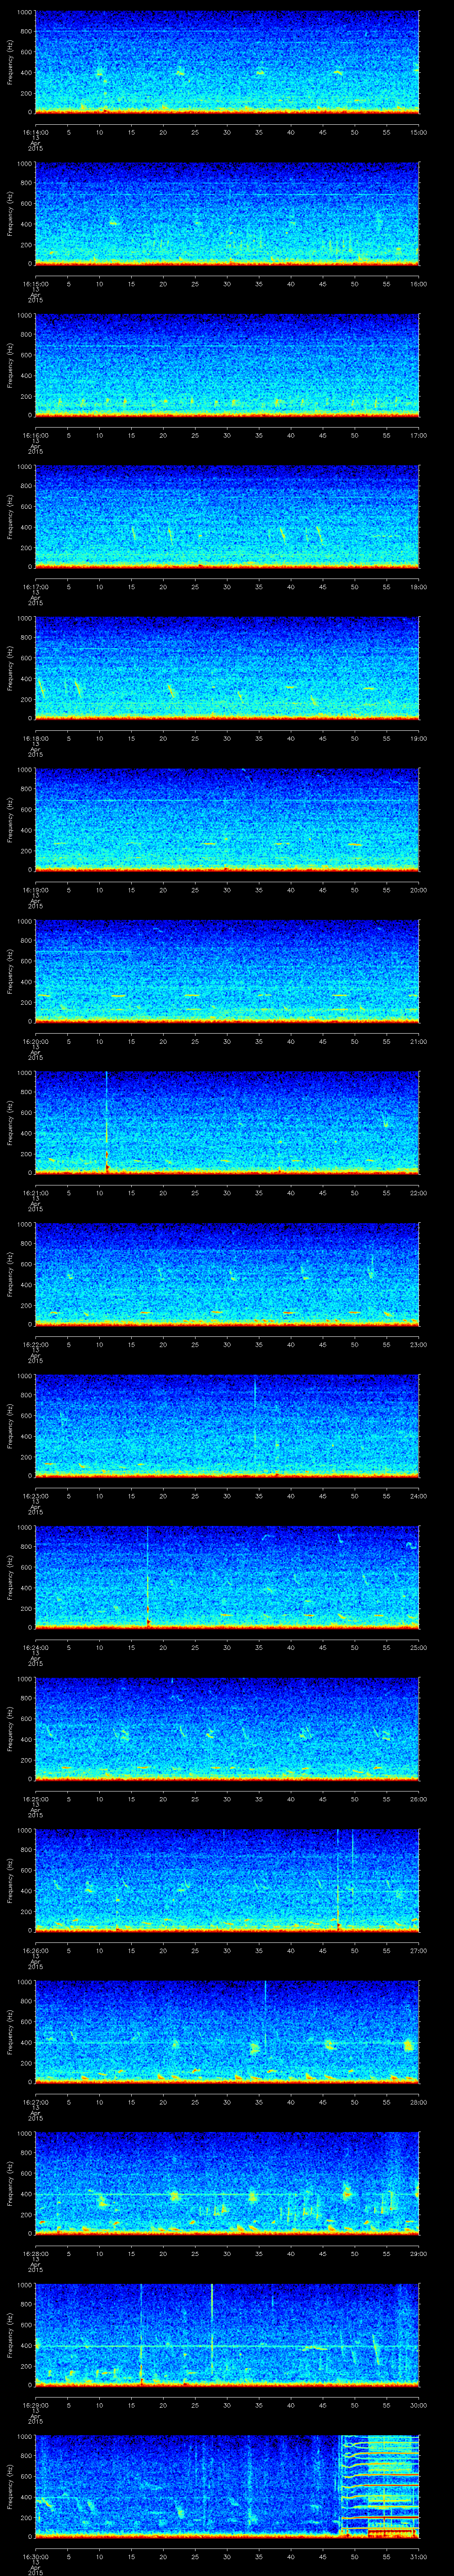
Task: Click the 31:00 end time label
Action: (418, 2556)
